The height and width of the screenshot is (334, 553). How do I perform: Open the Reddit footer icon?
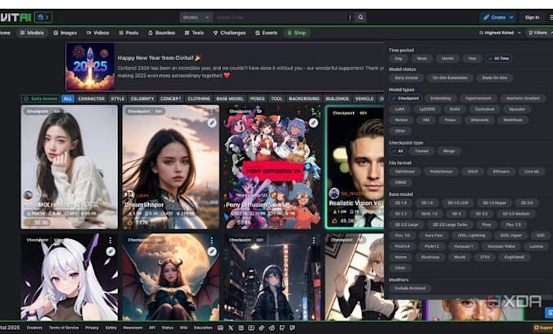pos(272,327)
